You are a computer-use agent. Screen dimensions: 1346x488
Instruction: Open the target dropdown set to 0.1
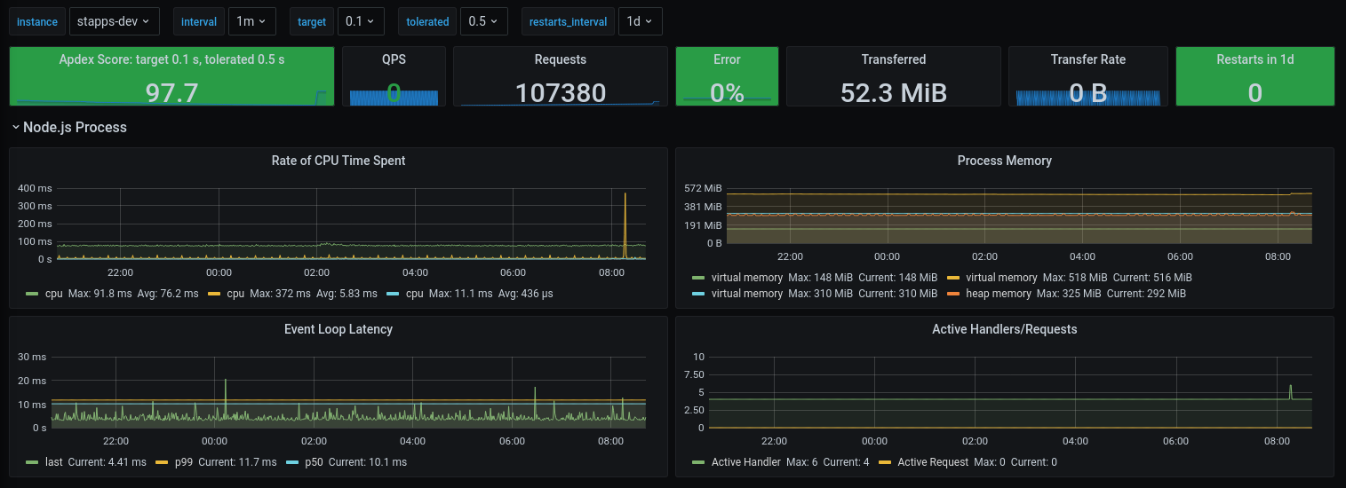tap(361, 21)
